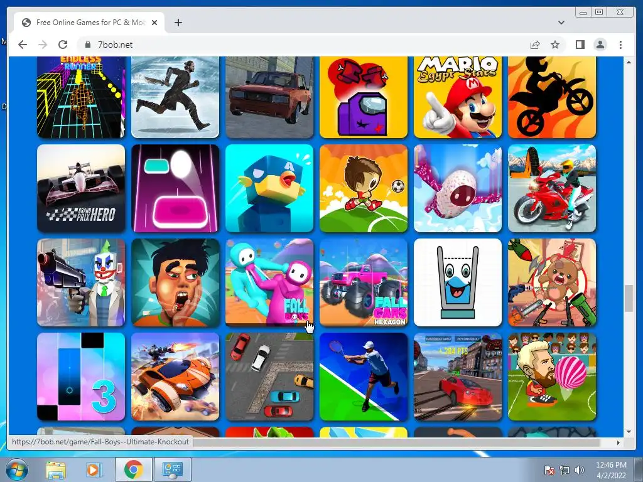Open the top-down car parking game
This screenshot has width=643, height=482.
[269, 377]
